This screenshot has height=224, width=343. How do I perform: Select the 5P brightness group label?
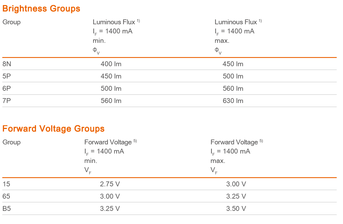(x=6, y=76)
